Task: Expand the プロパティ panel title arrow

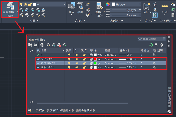Action: pyautogui.click(x=122, y=21)
